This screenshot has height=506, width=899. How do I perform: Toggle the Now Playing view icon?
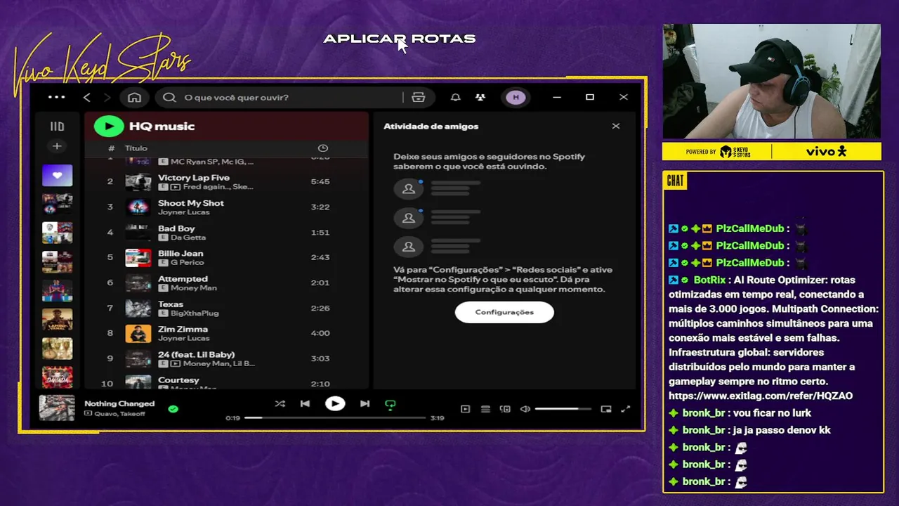coord(465,409)
